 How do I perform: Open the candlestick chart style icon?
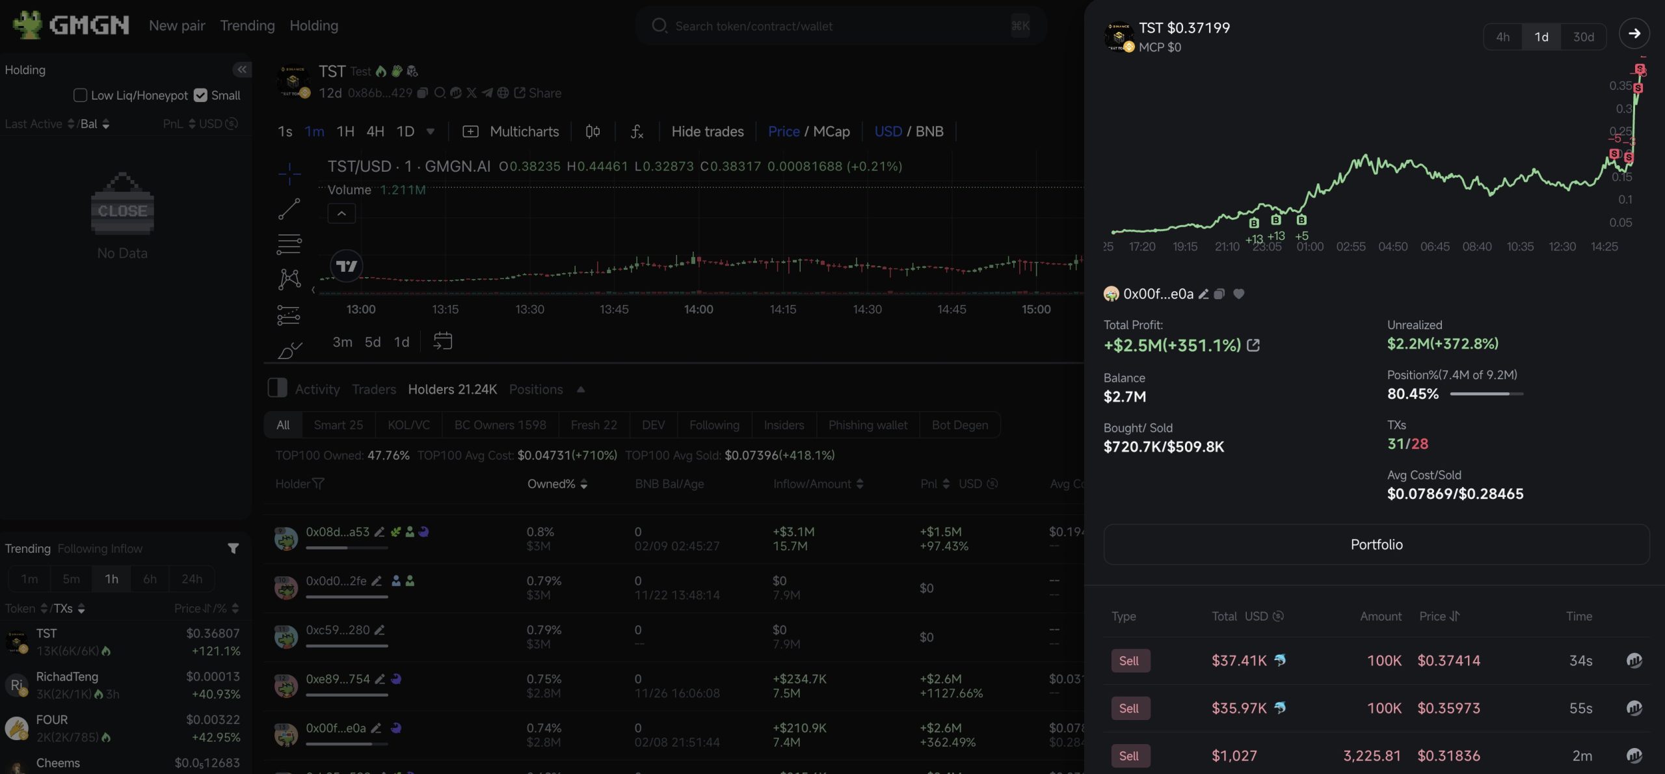[593, 132]
